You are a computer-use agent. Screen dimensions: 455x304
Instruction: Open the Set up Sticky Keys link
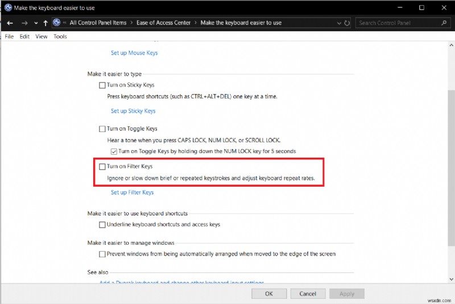[x=133, y=111]
